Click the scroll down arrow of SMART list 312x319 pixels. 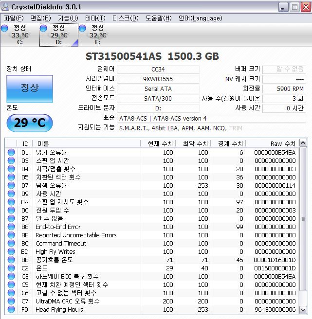click(303, 310)
